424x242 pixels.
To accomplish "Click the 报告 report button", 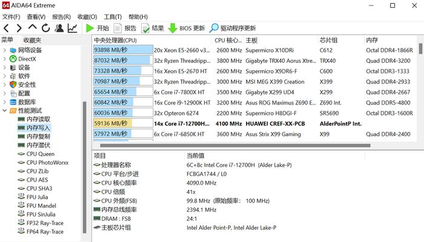I will click(125, 28).
